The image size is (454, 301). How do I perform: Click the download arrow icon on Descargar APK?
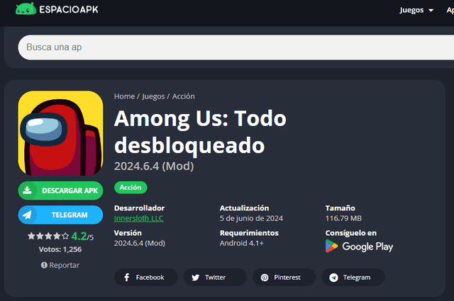pyautogui.click(x=27, y=191)
